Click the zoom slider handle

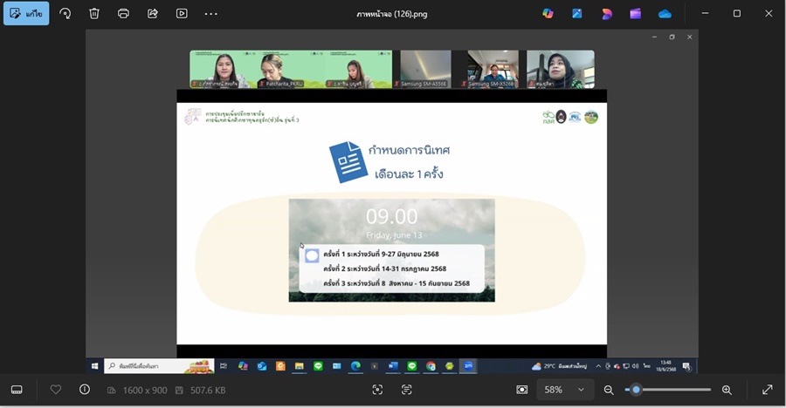[636, 390]
